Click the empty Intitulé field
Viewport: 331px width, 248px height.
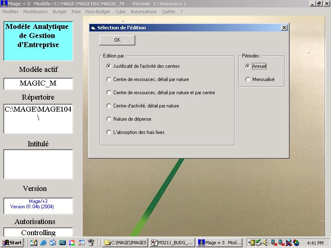point(38,164)
